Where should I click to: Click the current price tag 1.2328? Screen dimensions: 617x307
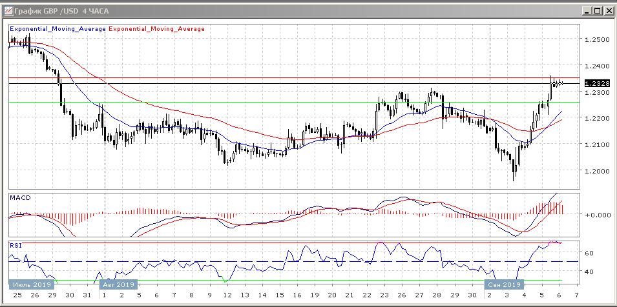595,83
